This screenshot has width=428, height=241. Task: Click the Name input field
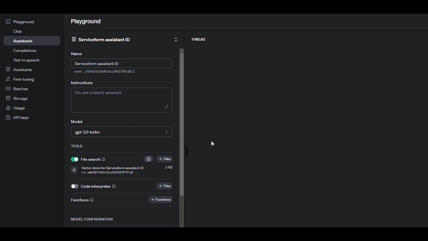(x=121, y=63)
